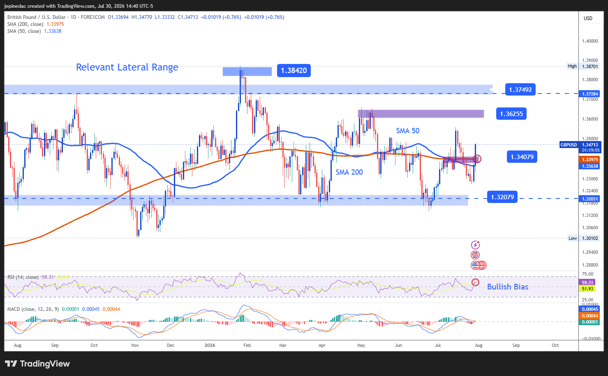Click the Feb label on the time axis
Viewport: 608px width, 376px height.
click(x=247, y=345)
